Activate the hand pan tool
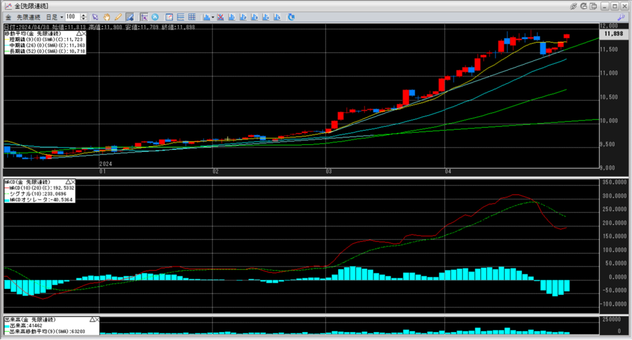632x340 pixels. [106, 17]
